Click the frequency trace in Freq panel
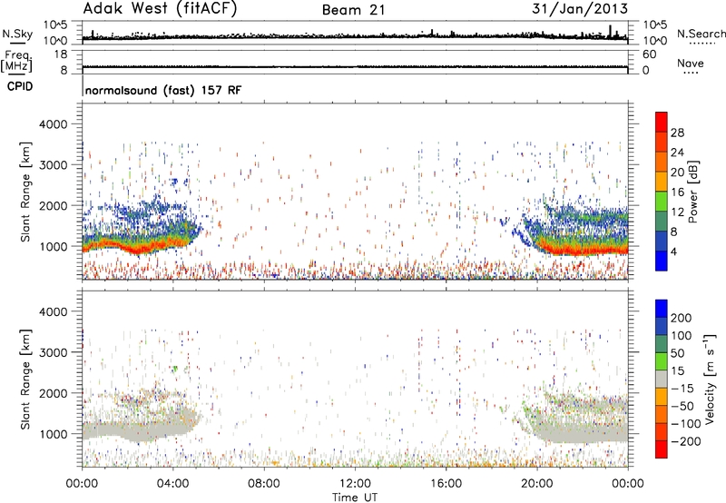The image size is (726, 503). coord(355,67)
